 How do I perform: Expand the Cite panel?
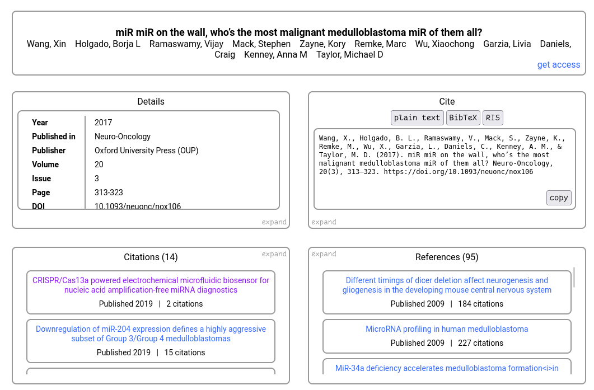324,222
